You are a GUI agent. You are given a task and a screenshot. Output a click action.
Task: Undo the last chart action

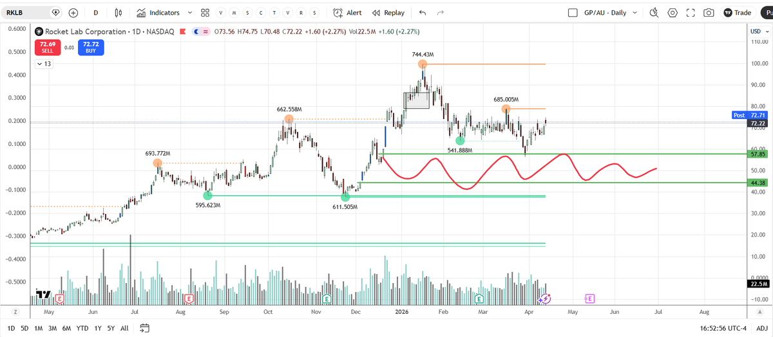point(423,12)
